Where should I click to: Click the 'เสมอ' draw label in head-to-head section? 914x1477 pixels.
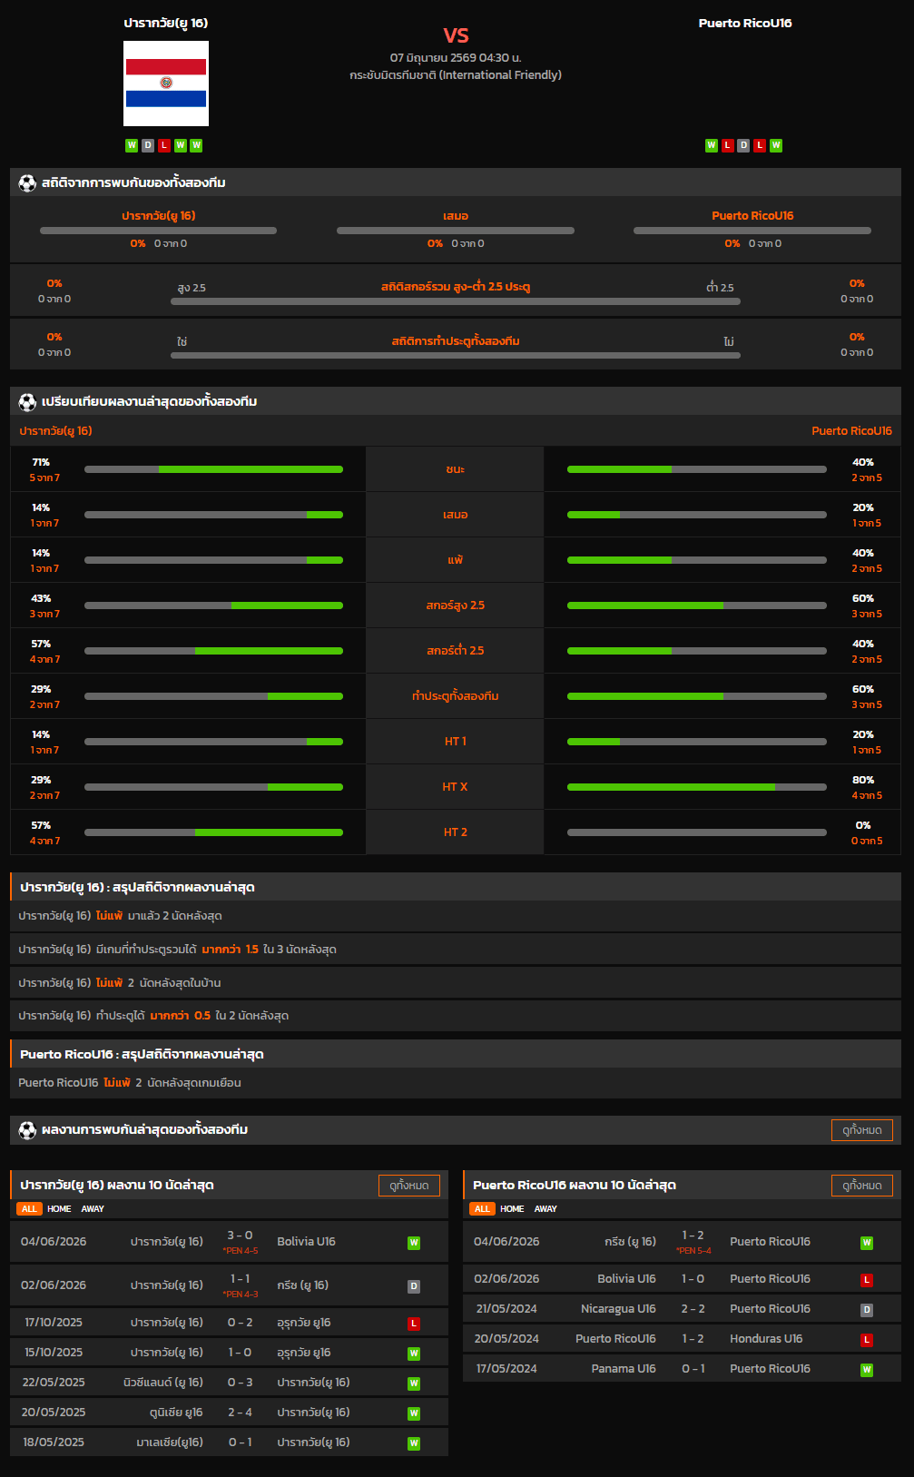456,216
